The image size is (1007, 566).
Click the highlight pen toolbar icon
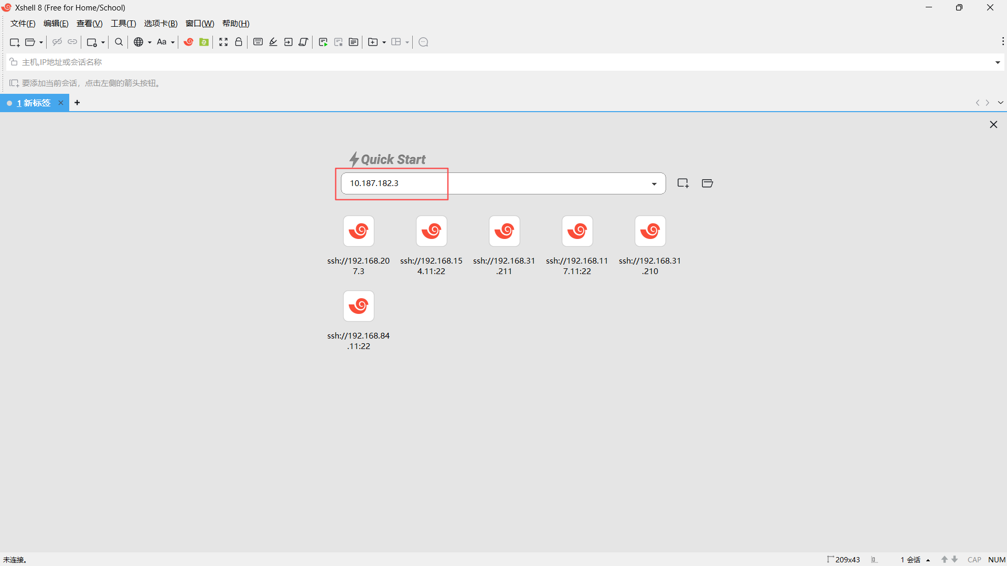click(x=273, y=42)
